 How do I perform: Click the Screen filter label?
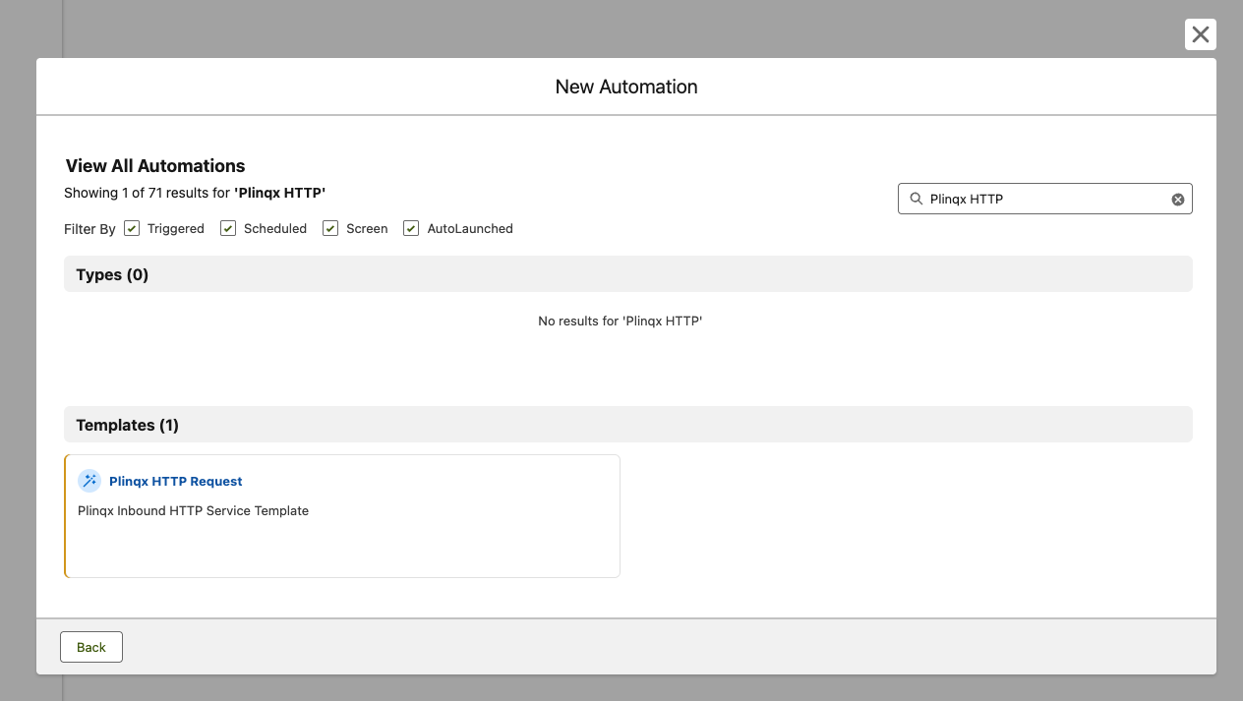367,229
